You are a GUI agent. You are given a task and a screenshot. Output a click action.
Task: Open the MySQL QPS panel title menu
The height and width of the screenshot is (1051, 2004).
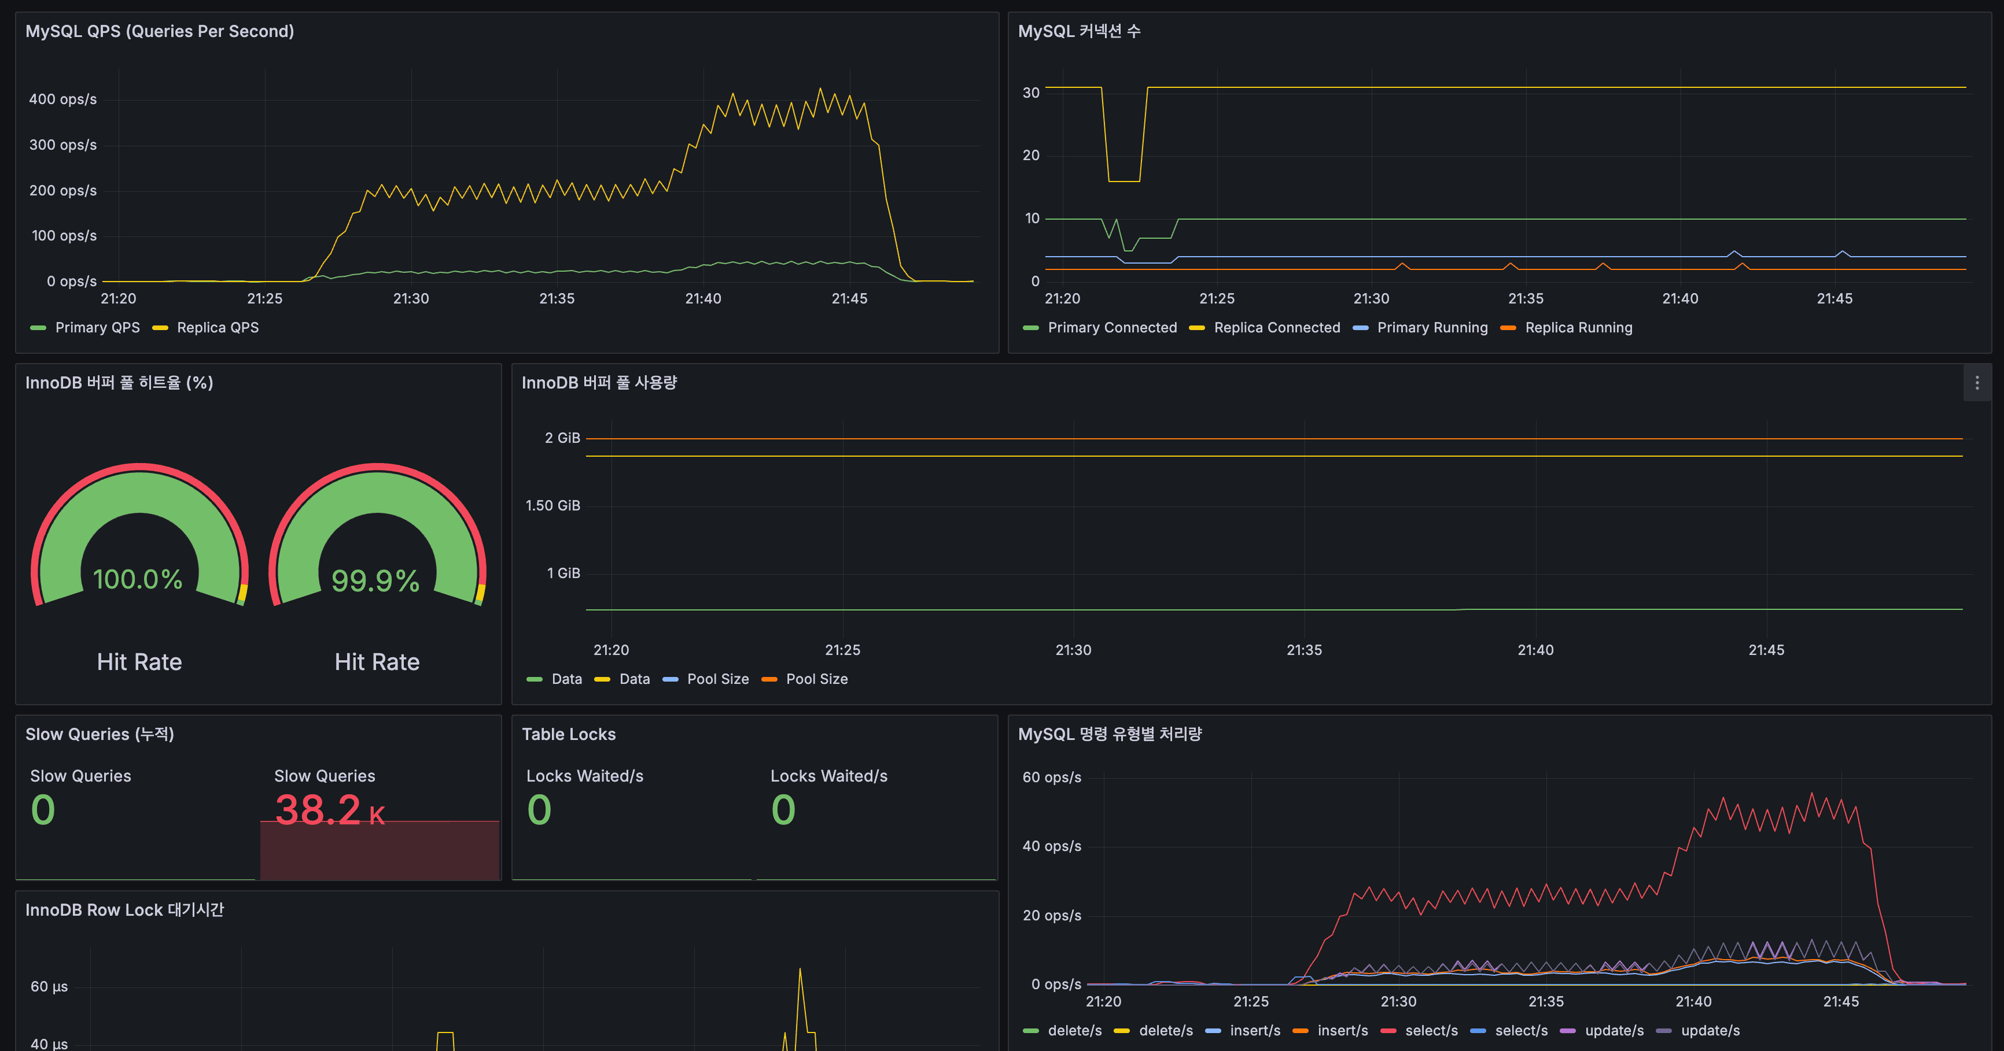click(160, 31)
